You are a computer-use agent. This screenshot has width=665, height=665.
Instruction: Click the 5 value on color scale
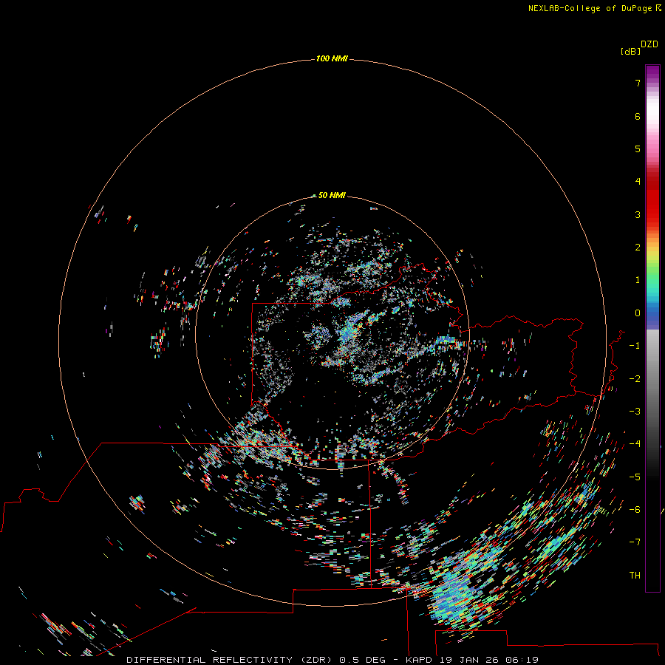coord(638,149)
